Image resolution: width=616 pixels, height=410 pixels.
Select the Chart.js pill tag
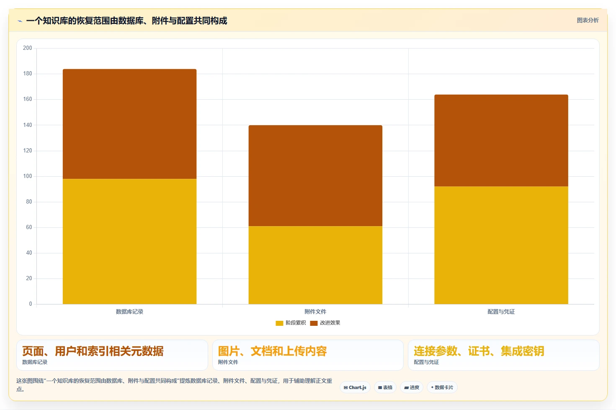click(355, 387)
